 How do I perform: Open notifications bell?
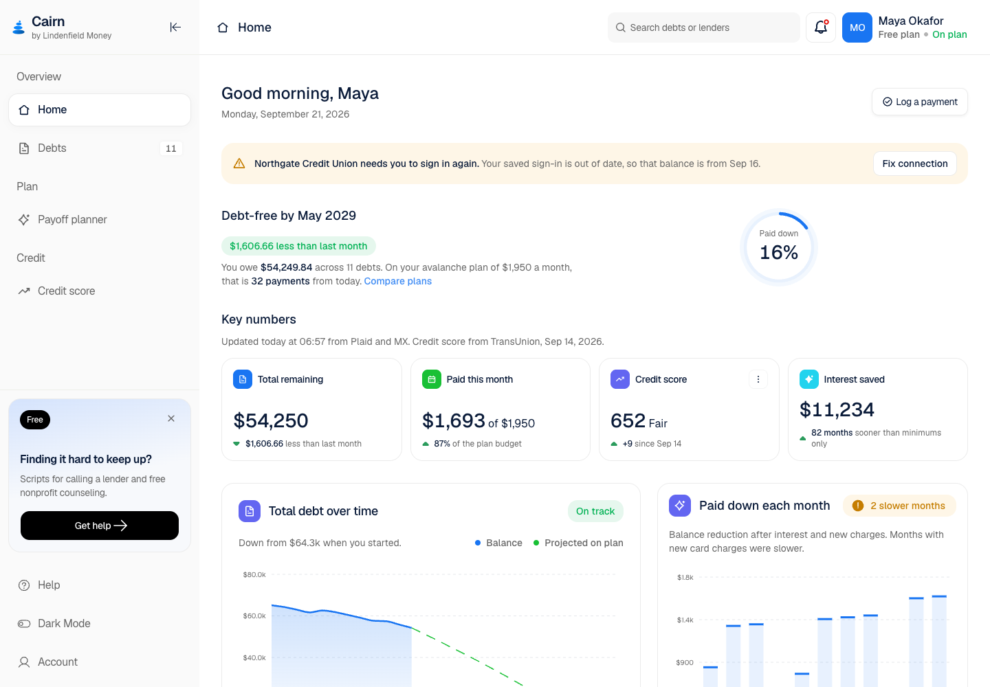821,27
